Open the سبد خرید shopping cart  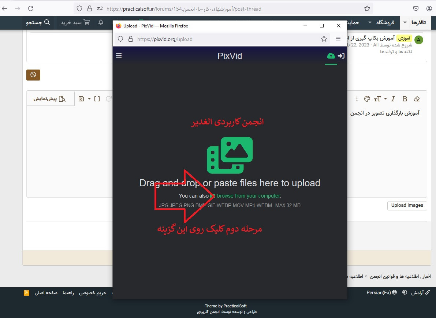75,23
